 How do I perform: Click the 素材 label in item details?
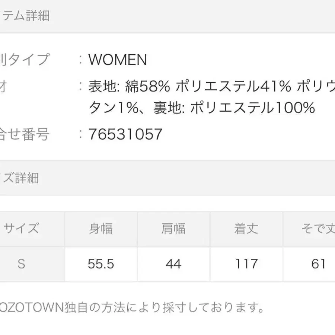coord(4,87)
